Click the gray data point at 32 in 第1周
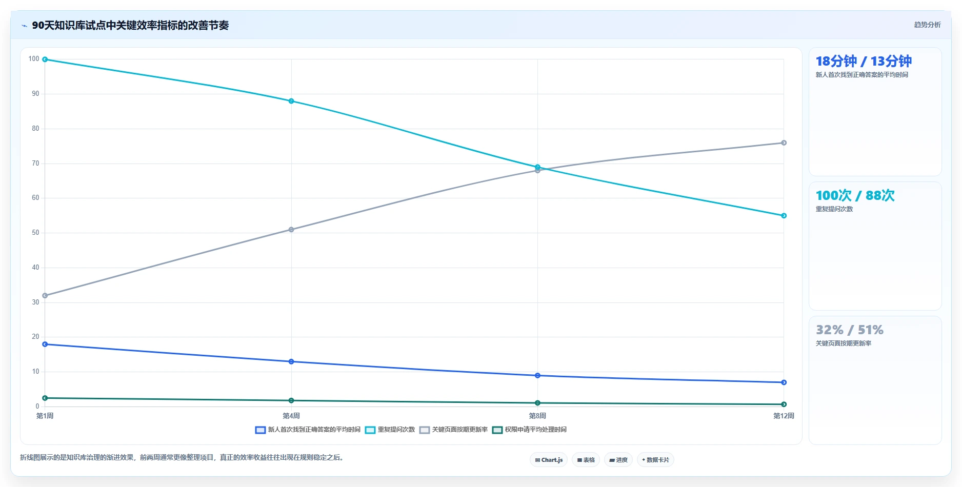 pyautogui.click(x=45, y=296)
